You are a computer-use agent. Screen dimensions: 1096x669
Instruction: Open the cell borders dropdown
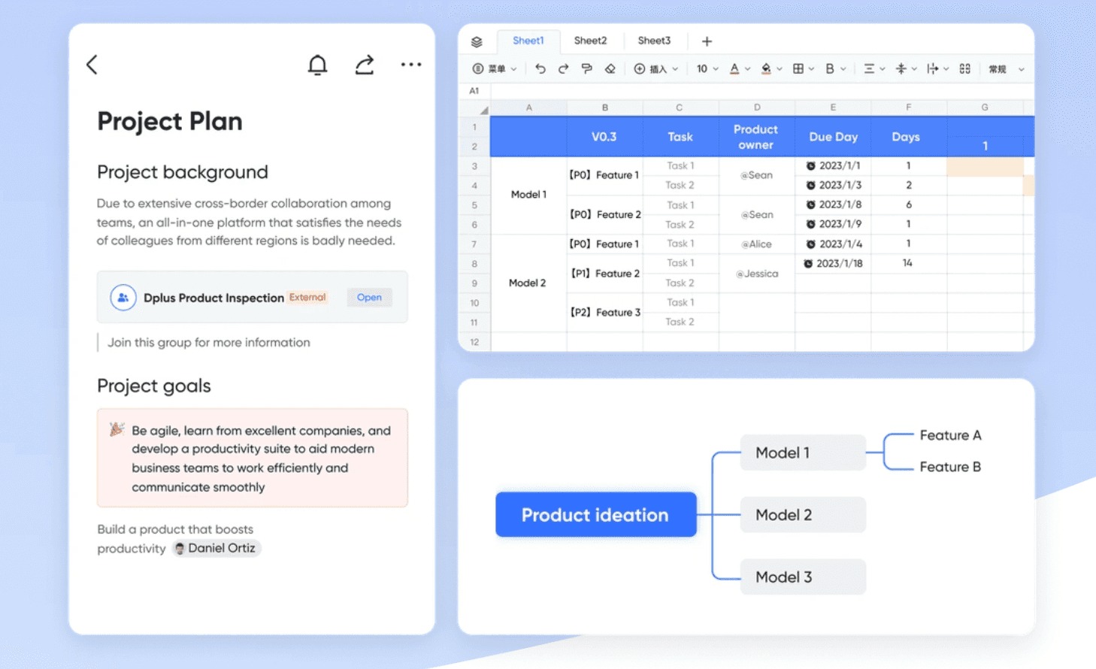click(803, 68)
